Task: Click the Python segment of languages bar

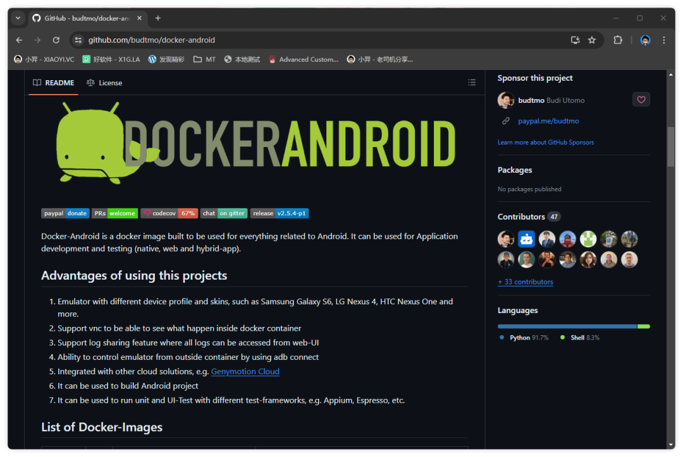Action: point(567,326)
